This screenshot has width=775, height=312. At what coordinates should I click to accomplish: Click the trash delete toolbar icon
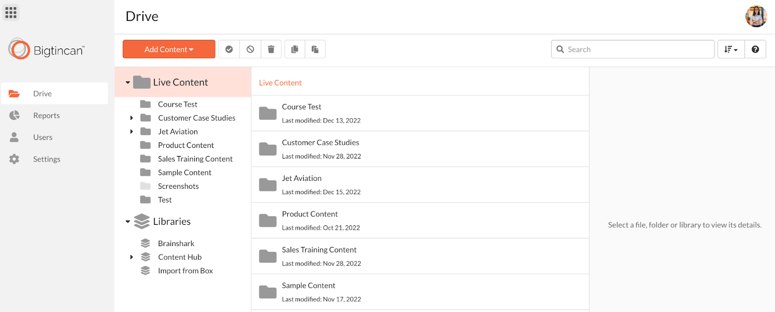[x=271, y=49]
